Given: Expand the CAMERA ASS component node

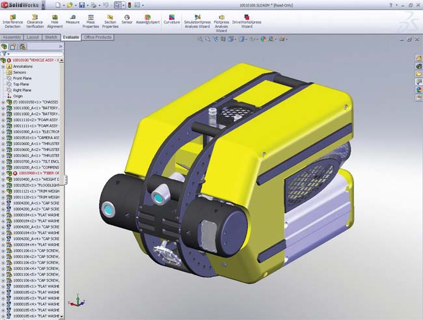Looking at the screenshot, I should (x=3, y=138).
